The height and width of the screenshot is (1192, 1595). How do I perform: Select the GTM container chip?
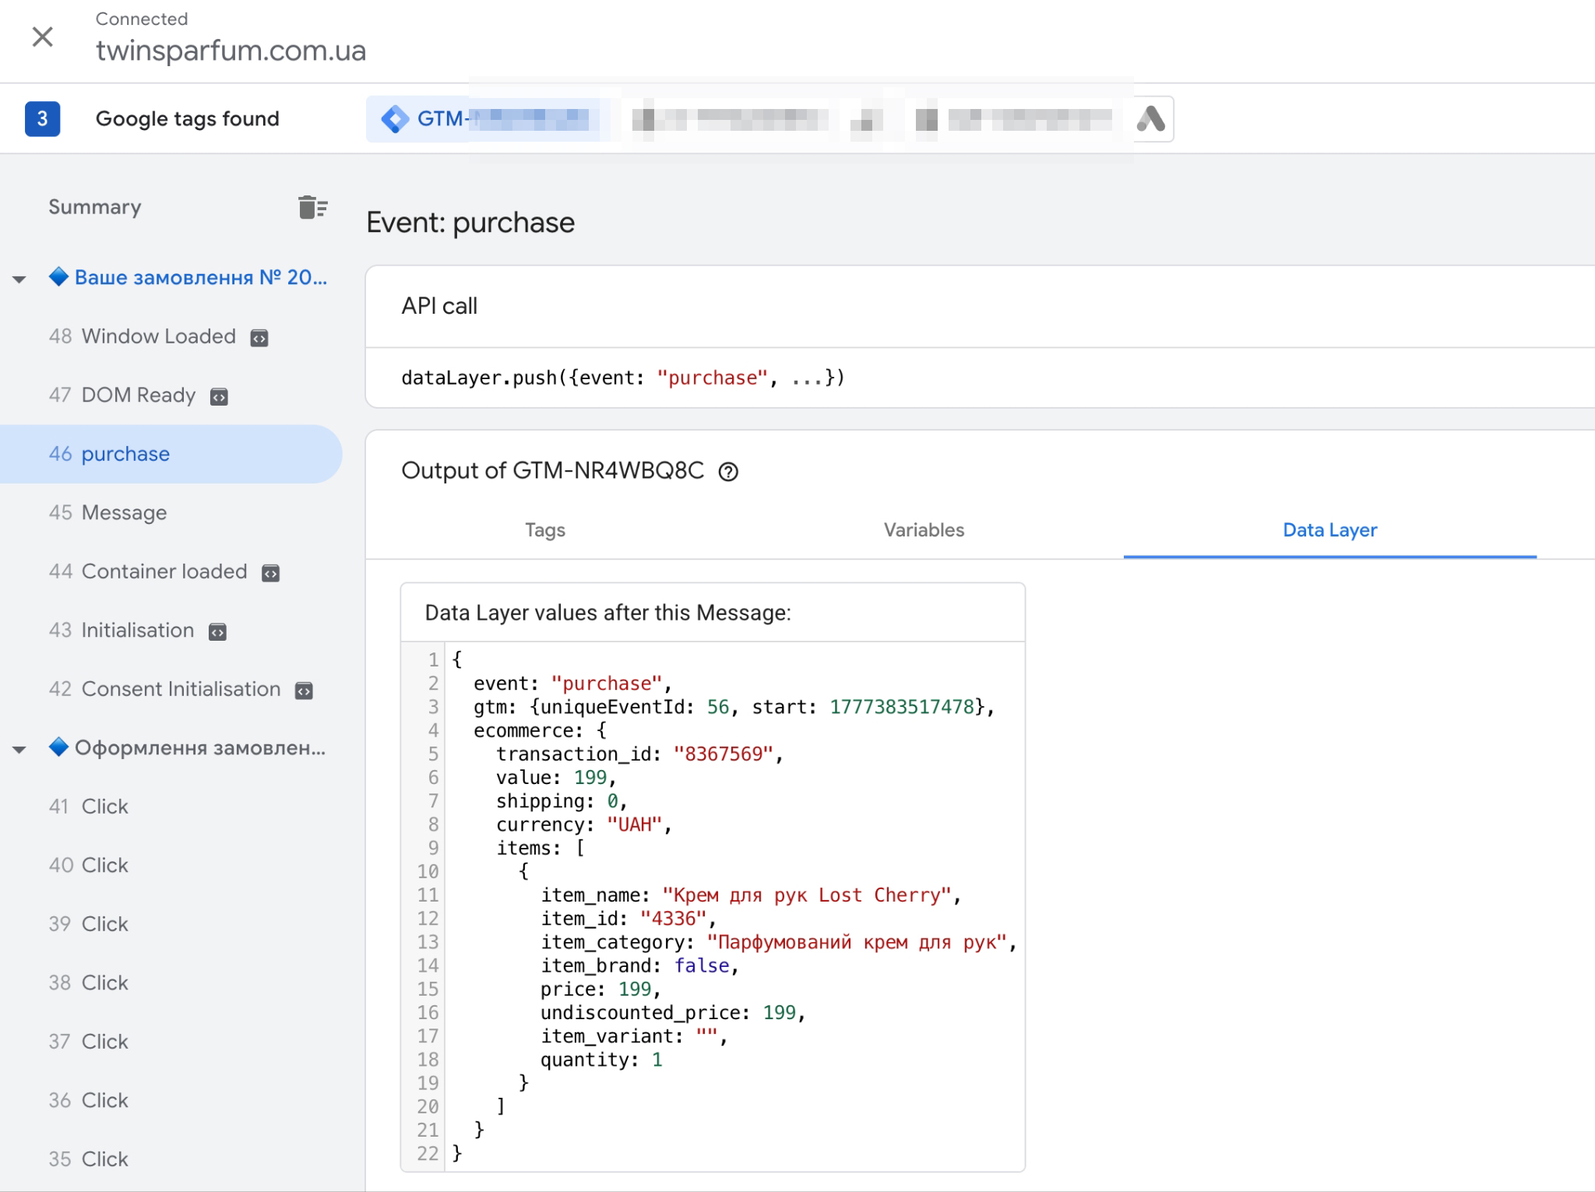[483, 119]
